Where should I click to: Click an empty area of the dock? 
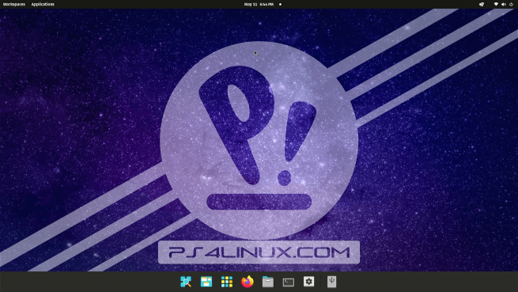99,282
